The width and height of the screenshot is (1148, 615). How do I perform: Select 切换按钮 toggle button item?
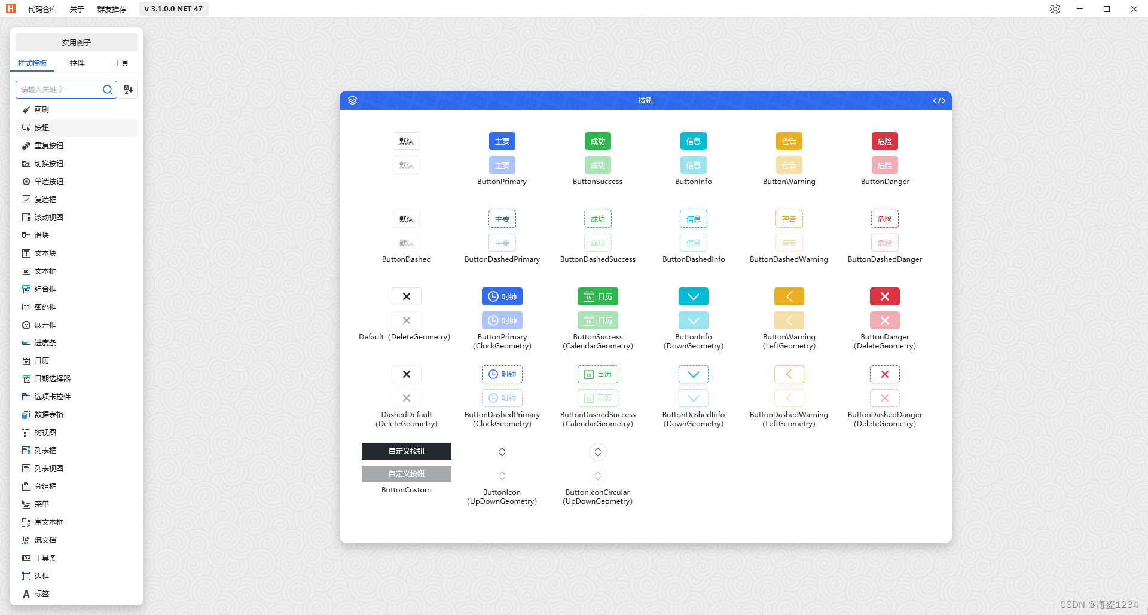(77, 164)
